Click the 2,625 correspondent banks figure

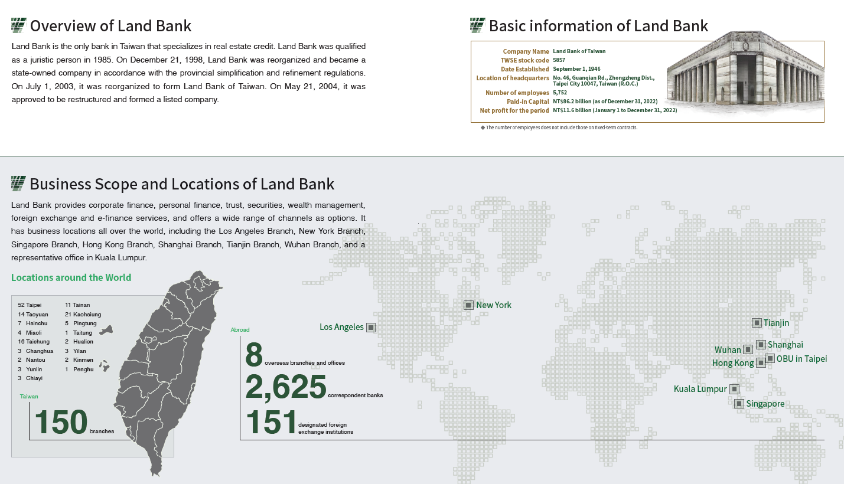click(x=286, y=387)
